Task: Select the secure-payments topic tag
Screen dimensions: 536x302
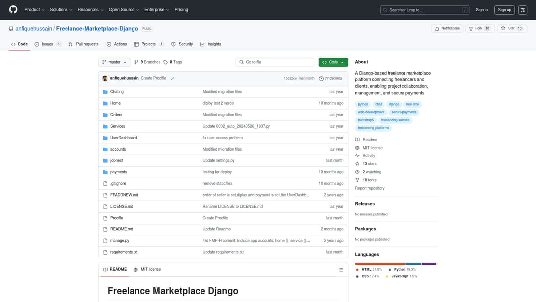Action: point(403,112)
